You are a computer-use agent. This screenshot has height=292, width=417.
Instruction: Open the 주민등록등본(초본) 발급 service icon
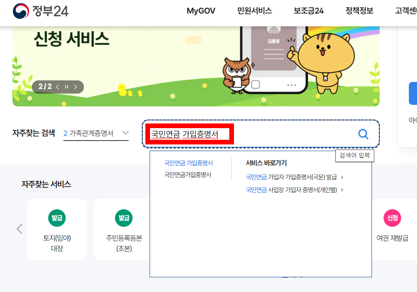(x=124, y=229)
